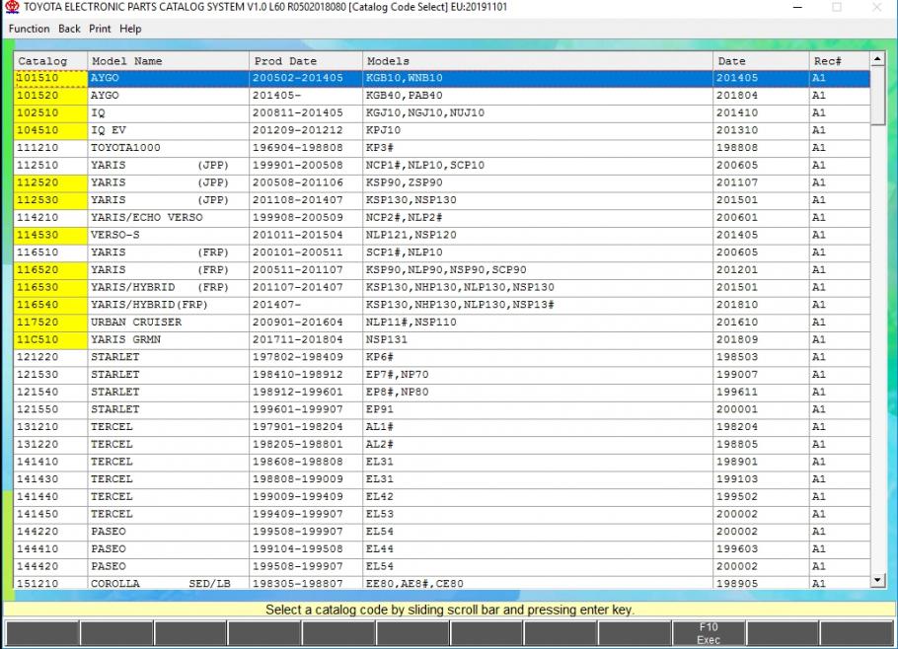This screenshot has height=649, width=898.
Task: Open the Function menu
Action: 29,29
